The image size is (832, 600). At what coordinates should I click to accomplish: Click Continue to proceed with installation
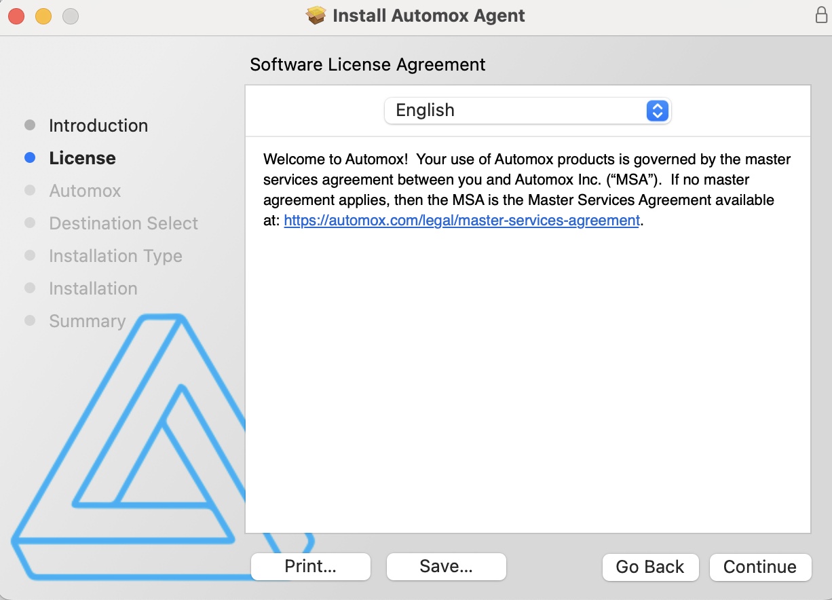[x=760, y=567]
